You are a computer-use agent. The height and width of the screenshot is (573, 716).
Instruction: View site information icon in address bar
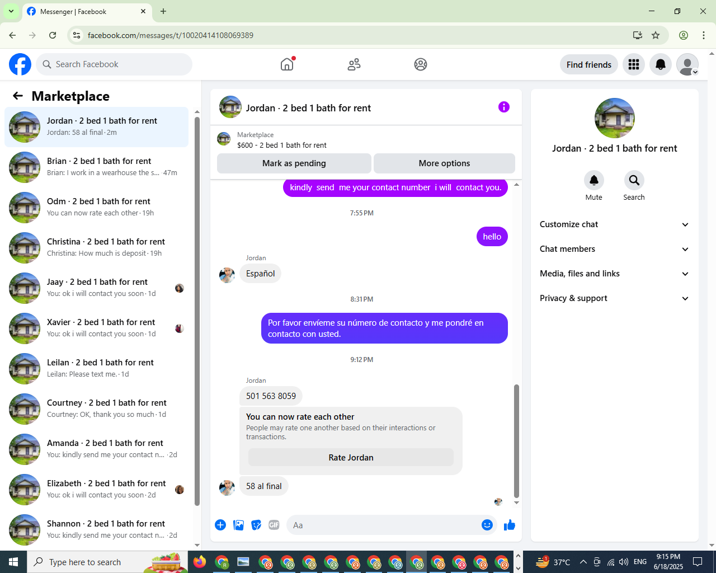77,35
